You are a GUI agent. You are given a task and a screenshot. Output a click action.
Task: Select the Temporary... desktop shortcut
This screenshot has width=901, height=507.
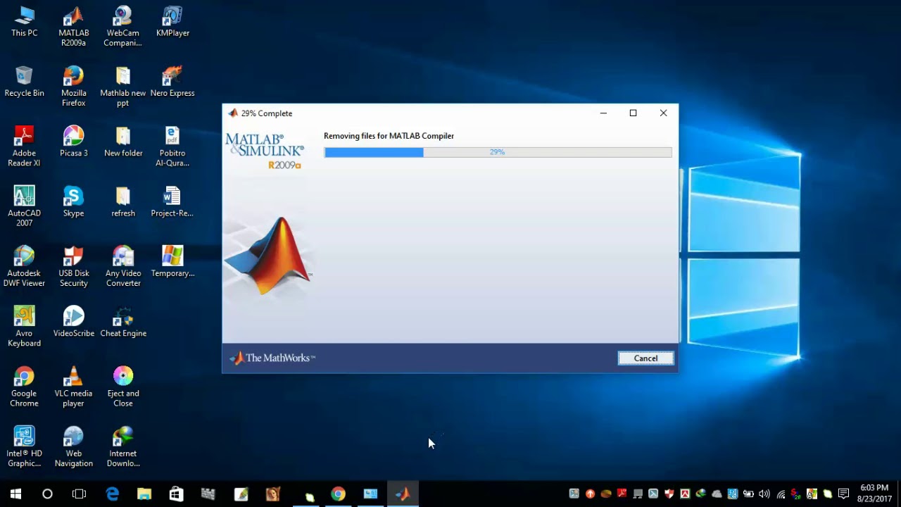point(172,261)
